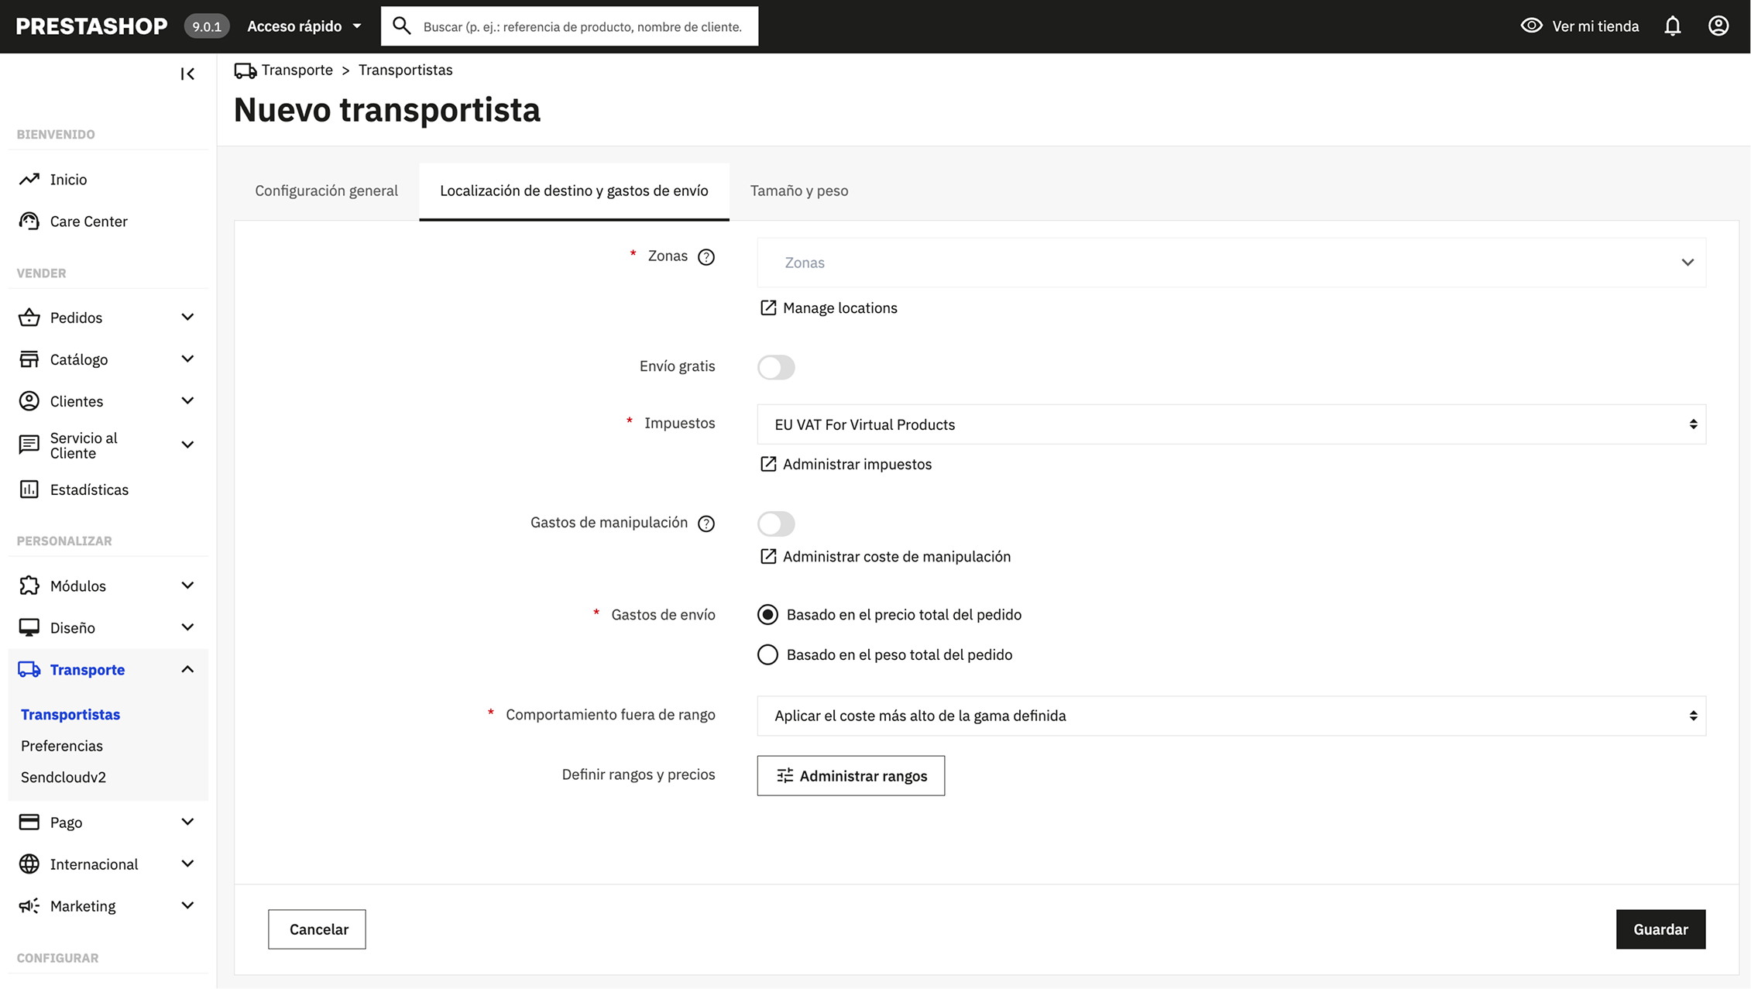Open the Zonas dropdown
Image resolution: width=1751 pixels, height=989 pixels.
pos(1231,263)
